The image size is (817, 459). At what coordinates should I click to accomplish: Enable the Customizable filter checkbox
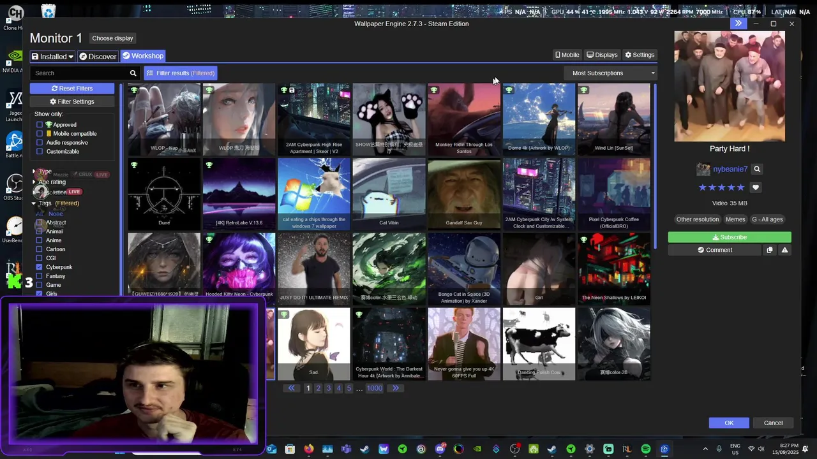pos(40,152)
